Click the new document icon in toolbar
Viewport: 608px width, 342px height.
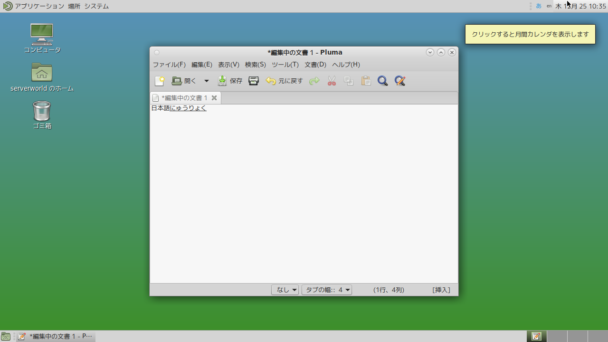pyautogui.click(x=160, y=81)
